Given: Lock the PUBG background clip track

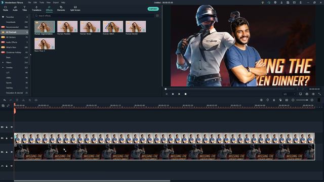Looking at the screenshot, I should click(7, 152).
